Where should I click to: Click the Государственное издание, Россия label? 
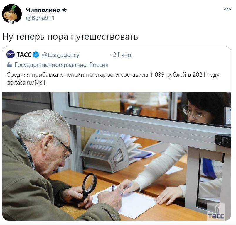(x=61, y=65)
